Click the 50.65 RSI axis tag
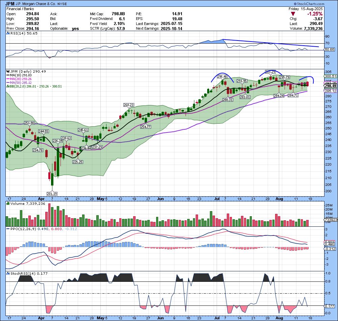This screenshot has height=321, width=338. [x=330, y=50]
